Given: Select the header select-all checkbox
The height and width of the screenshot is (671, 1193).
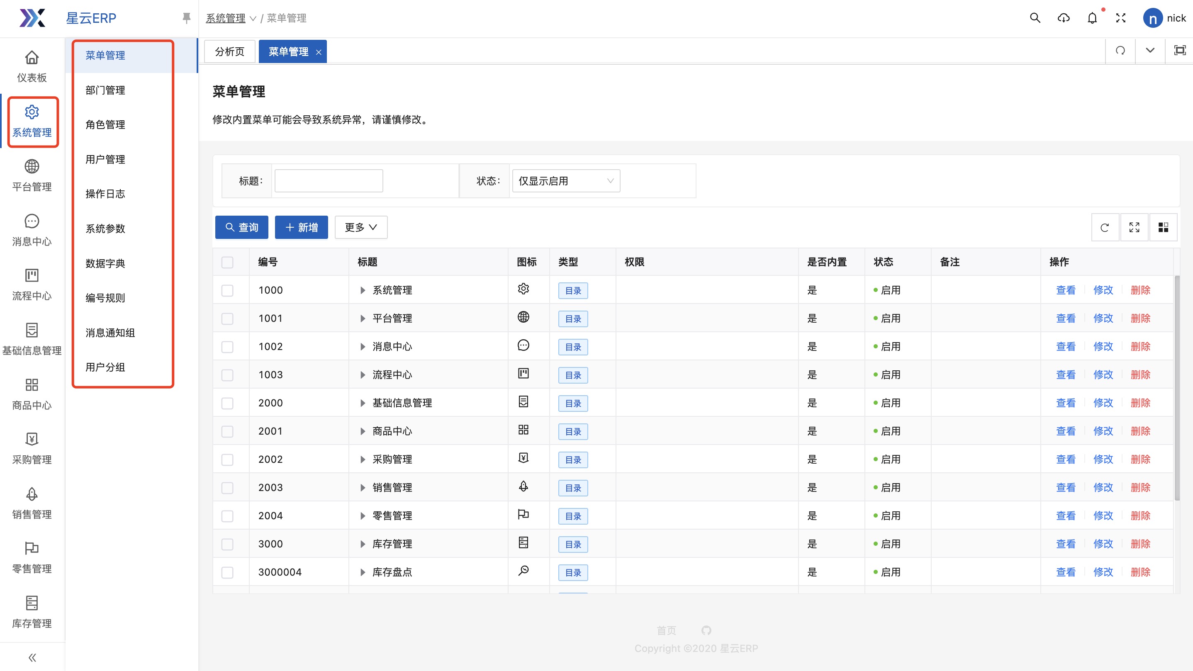Looking at the screenshot, I should [227, 262].
